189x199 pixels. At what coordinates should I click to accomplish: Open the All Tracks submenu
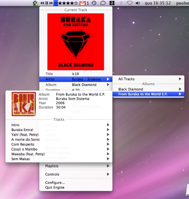[x=148, y=79]
